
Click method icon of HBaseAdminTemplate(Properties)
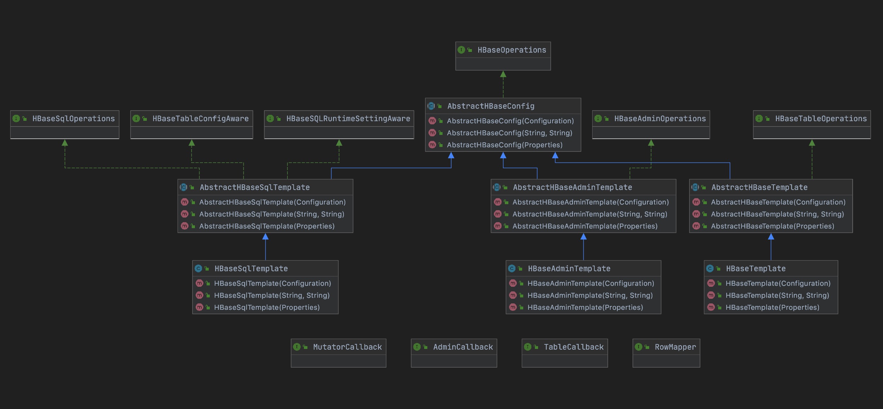513,307
